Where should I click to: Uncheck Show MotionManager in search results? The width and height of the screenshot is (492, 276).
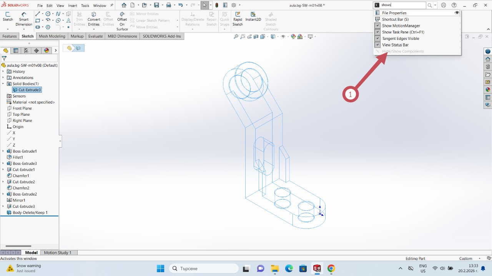pos(377,26)
